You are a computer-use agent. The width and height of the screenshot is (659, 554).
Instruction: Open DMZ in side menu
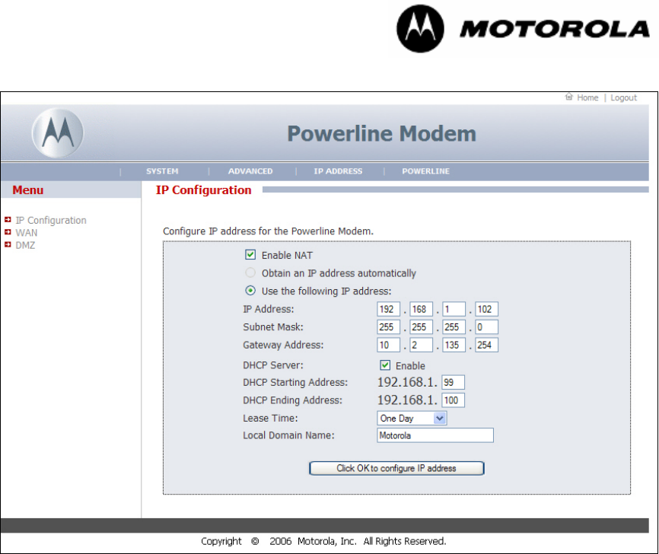tap(25, 246)
